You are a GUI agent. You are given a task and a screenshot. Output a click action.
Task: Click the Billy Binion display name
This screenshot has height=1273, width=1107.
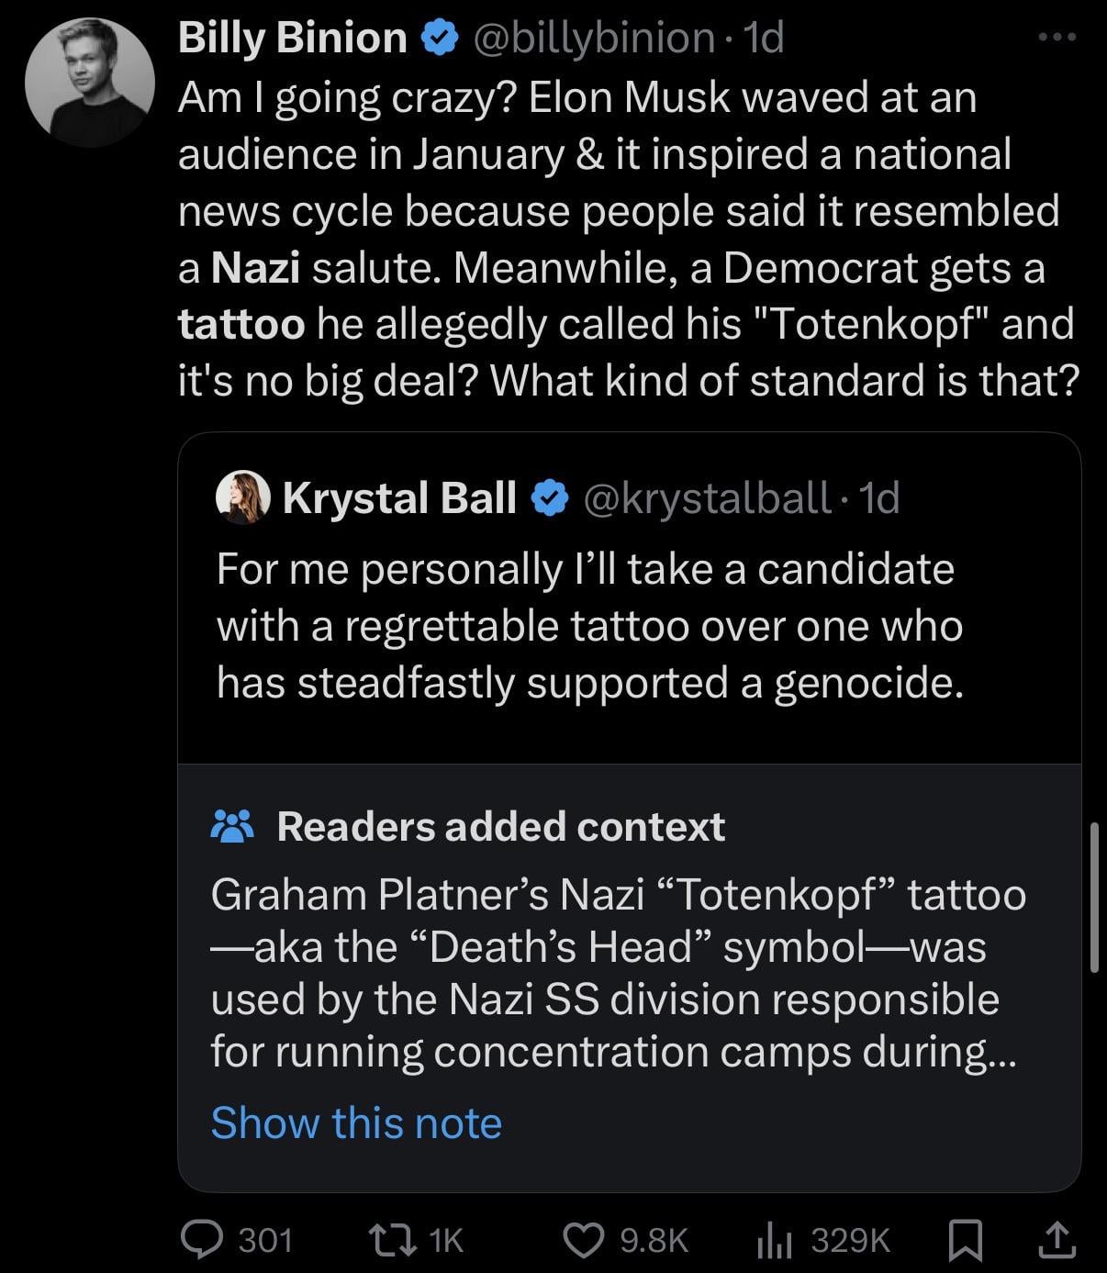292,39
